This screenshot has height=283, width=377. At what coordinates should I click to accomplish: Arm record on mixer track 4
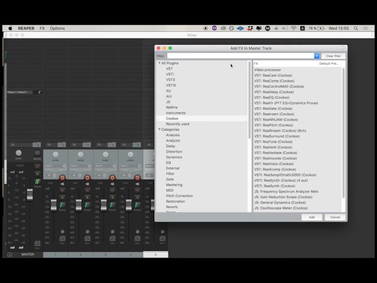point(137,177)
